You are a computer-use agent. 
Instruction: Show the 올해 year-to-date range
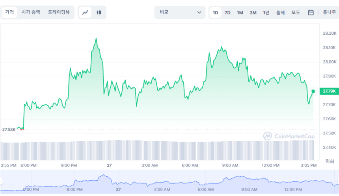click(281, 13)
